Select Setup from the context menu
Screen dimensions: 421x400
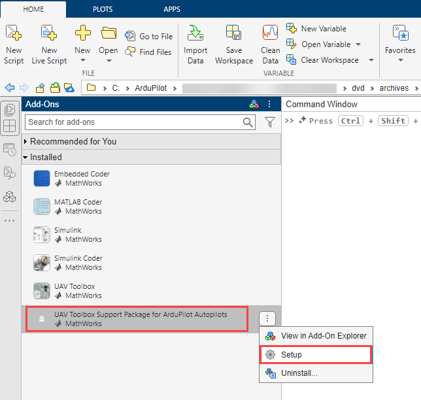pyautogui.click(x=291, y=355)
